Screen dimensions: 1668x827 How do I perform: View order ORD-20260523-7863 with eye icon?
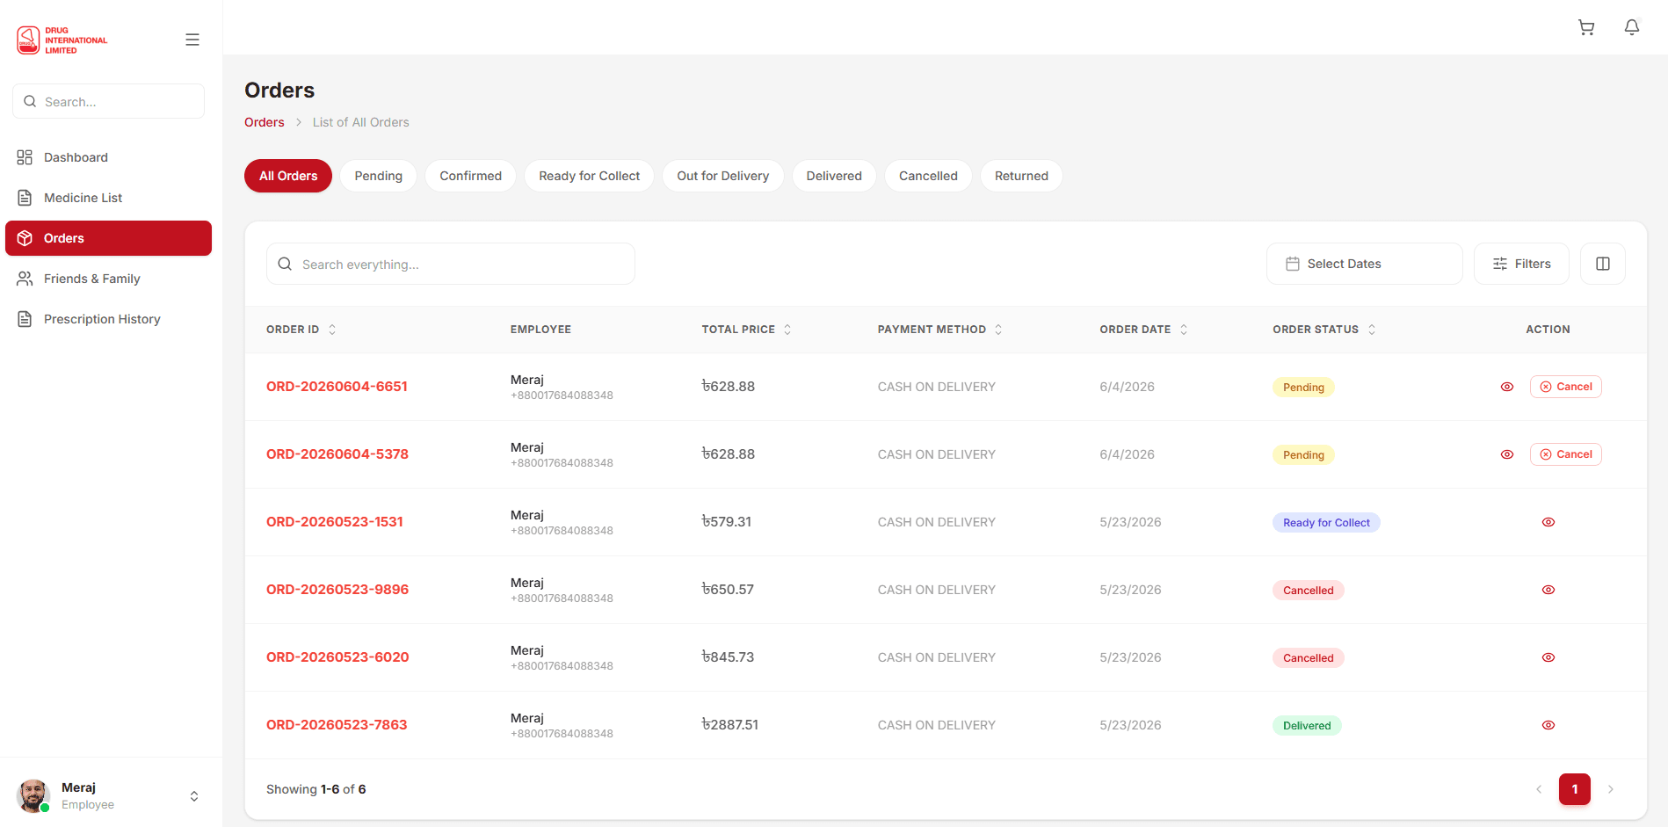point(1548,725)
